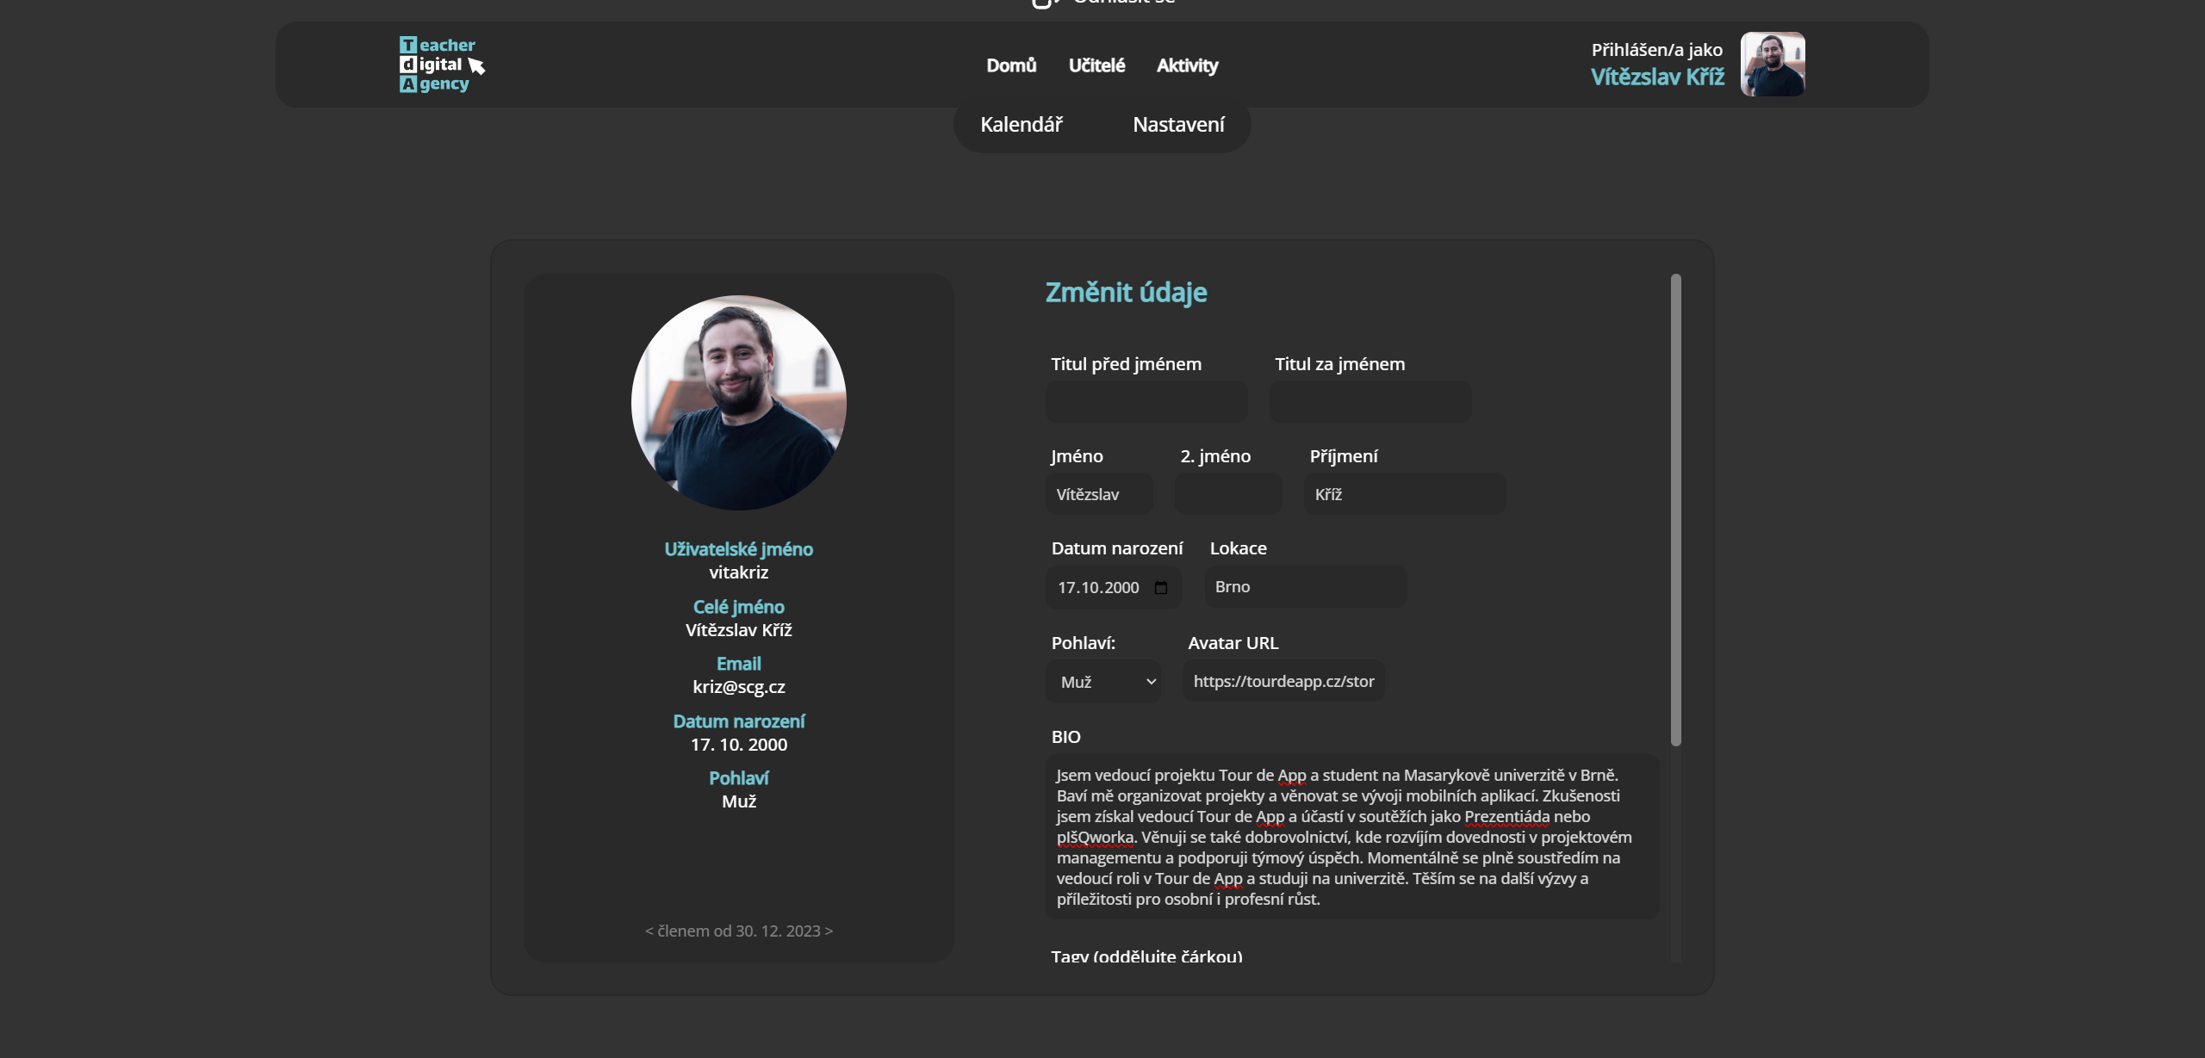
Task: Click the username value vitakriz
Action: tap(738, 572)
